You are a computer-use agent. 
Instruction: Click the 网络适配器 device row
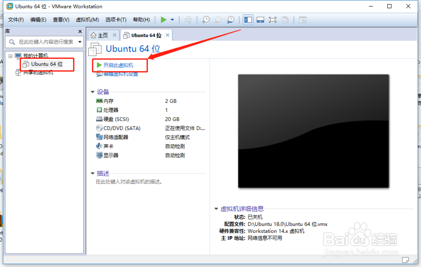point(151,137)
